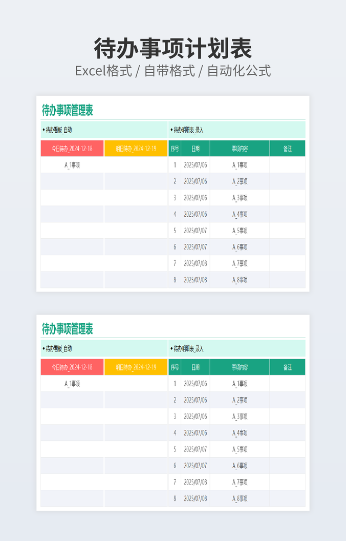Select the A_3事项 detail cell in upper sheet
The width and height of the screenshot is (346, 541).
tap(240, 198)
